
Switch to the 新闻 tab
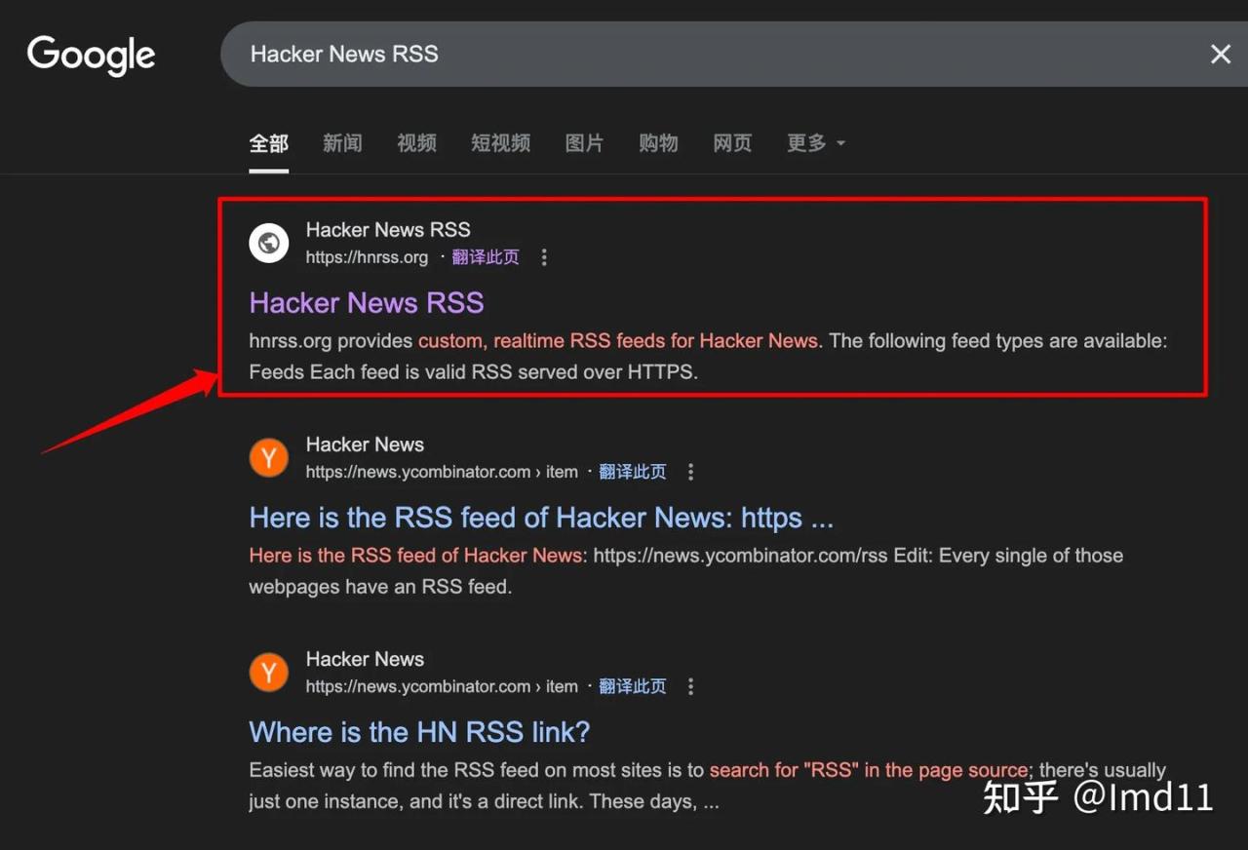[x=342, y=143]
